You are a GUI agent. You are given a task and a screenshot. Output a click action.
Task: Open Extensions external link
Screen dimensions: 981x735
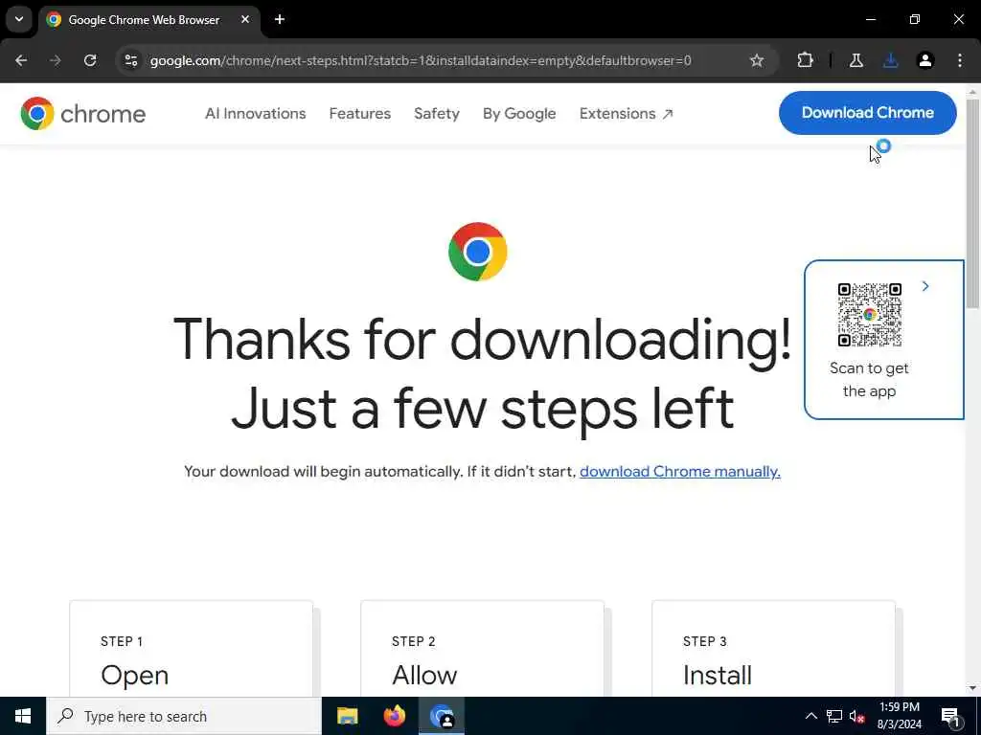(626, 114)
